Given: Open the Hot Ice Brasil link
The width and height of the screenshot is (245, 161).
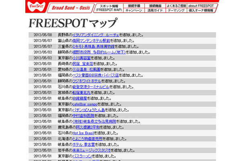Looking at the screenshot, I should (83, 133).
